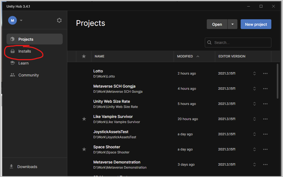Change editor version for Lotto project
The image size is (283, 177).
click(x=255, y=73)
